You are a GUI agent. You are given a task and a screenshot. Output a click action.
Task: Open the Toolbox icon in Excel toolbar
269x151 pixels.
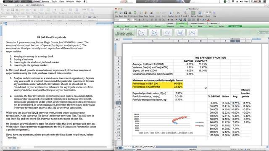pos(200,13)
